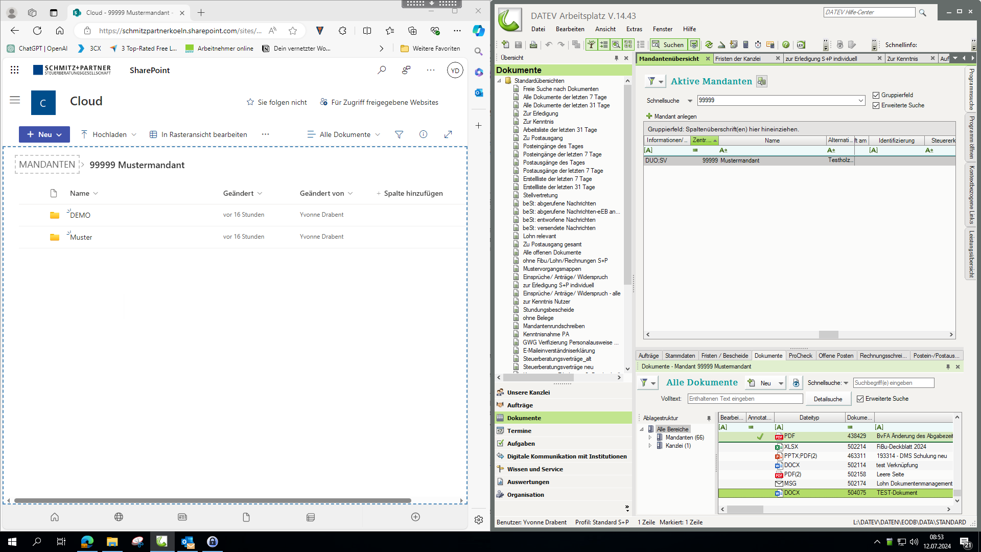Screen dimensions: 981x552
Task: Click the filter funnel icon in SharePoint
Action: (x=399, y=134)
